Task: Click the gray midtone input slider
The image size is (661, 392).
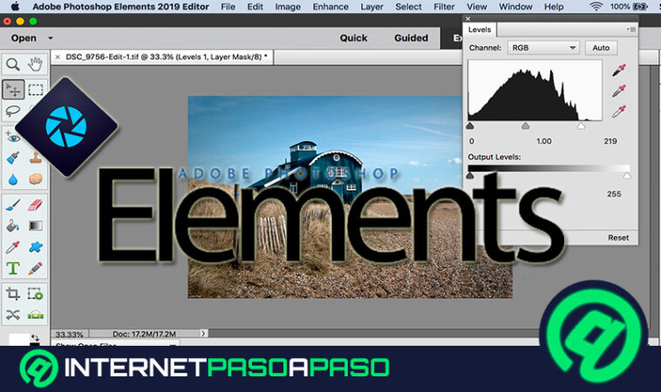Action: coord(525,126)
